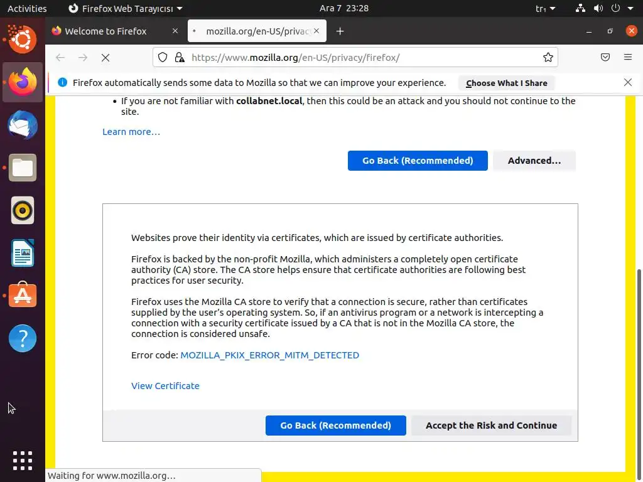Open the clock showing Ara 7 23:28
The height and width of the screenshot is (482, 643).
click(344, 8)
